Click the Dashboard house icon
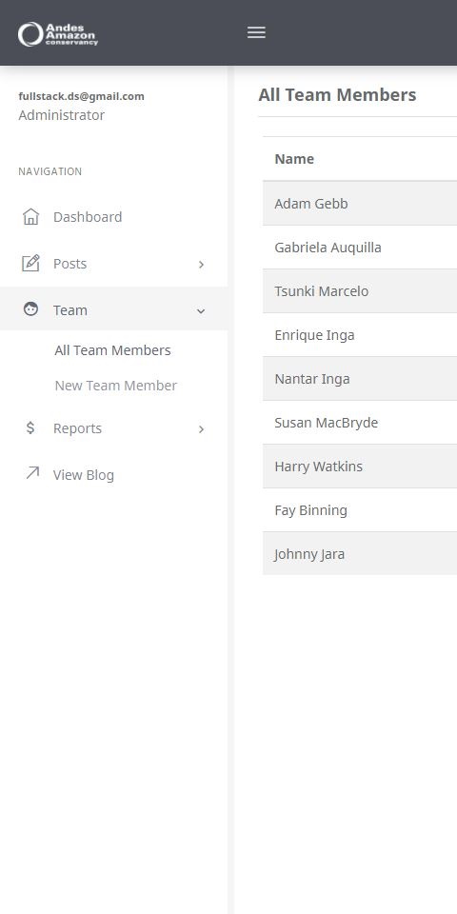The image size is (457, 914). [30, 217]
